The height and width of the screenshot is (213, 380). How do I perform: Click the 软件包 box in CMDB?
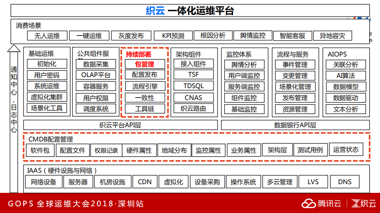coord(40,151)
